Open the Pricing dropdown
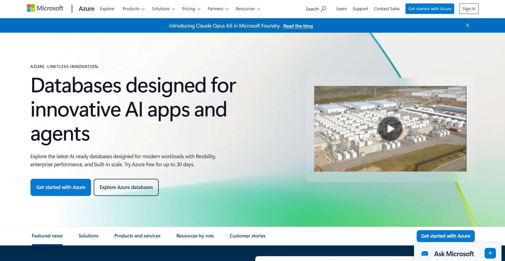The width and height of the screenshot is (505, 261). [x=191, y=9]
